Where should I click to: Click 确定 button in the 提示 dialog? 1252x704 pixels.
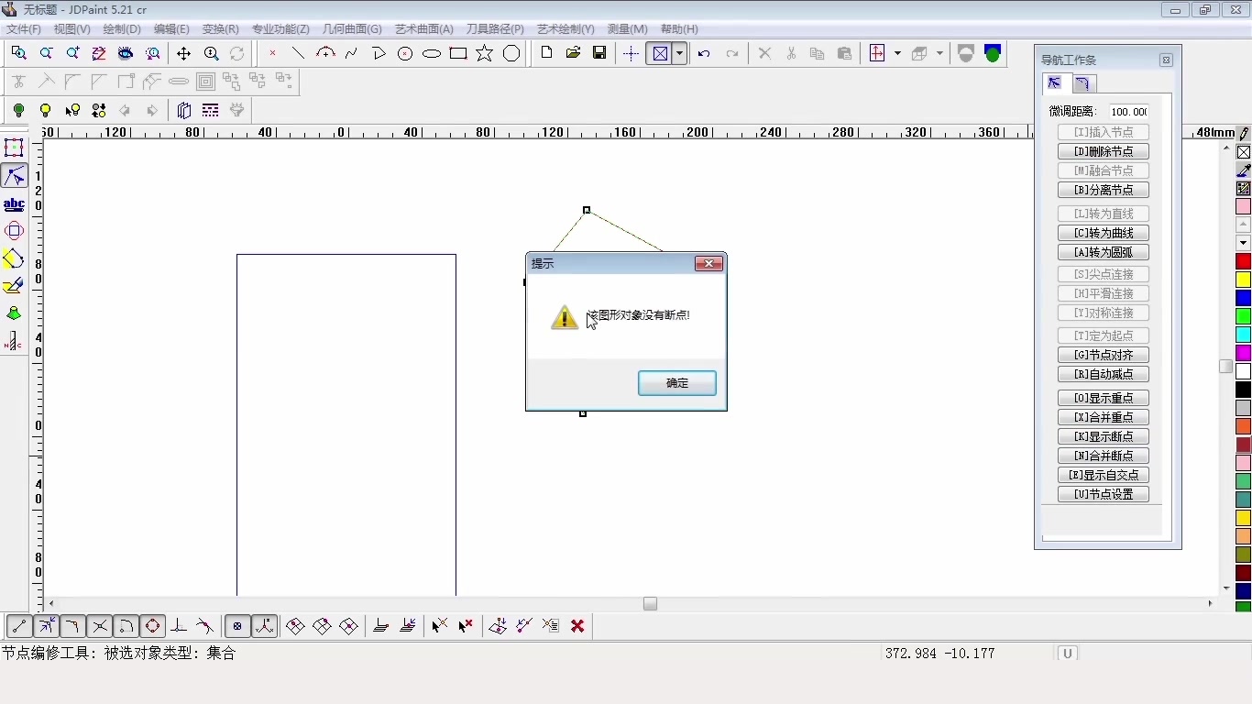(677, 383)
